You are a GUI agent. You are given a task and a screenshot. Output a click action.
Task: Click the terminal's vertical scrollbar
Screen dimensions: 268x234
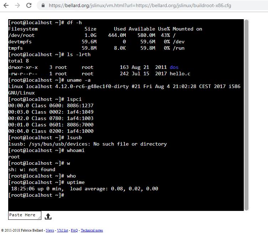(x=246, y=115)
